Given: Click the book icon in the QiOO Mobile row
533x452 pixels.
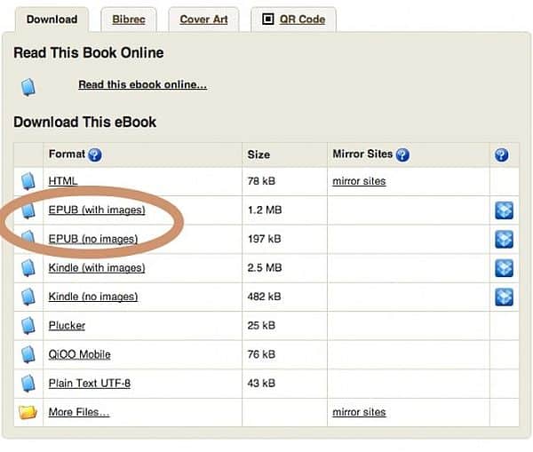Looking at the screenshot, I should (28, 354).
